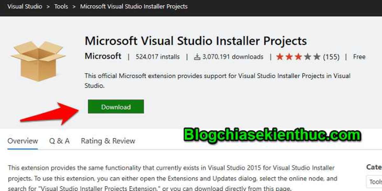Click the download icon beside the downloads count

pos(197,57)
